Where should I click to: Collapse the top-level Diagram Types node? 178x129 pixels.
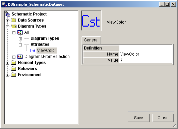(7, 27)
